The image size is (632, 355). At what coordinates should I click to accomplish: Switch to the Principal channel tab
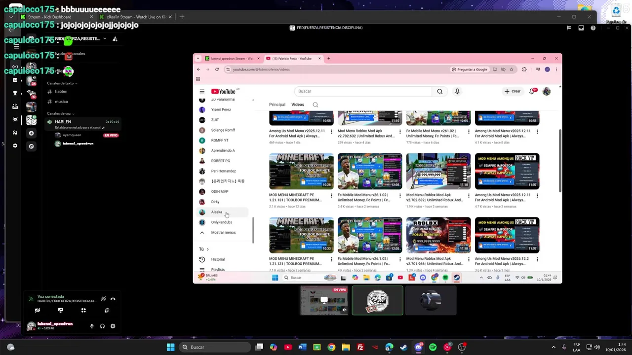tap(277, 105)
